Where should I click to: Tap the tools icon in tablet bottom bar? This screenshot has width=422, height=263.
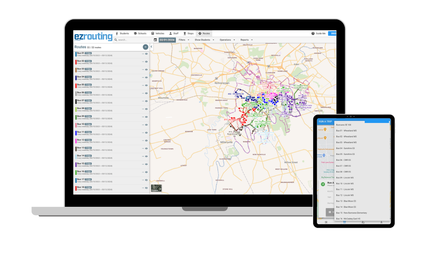point(326,222)
